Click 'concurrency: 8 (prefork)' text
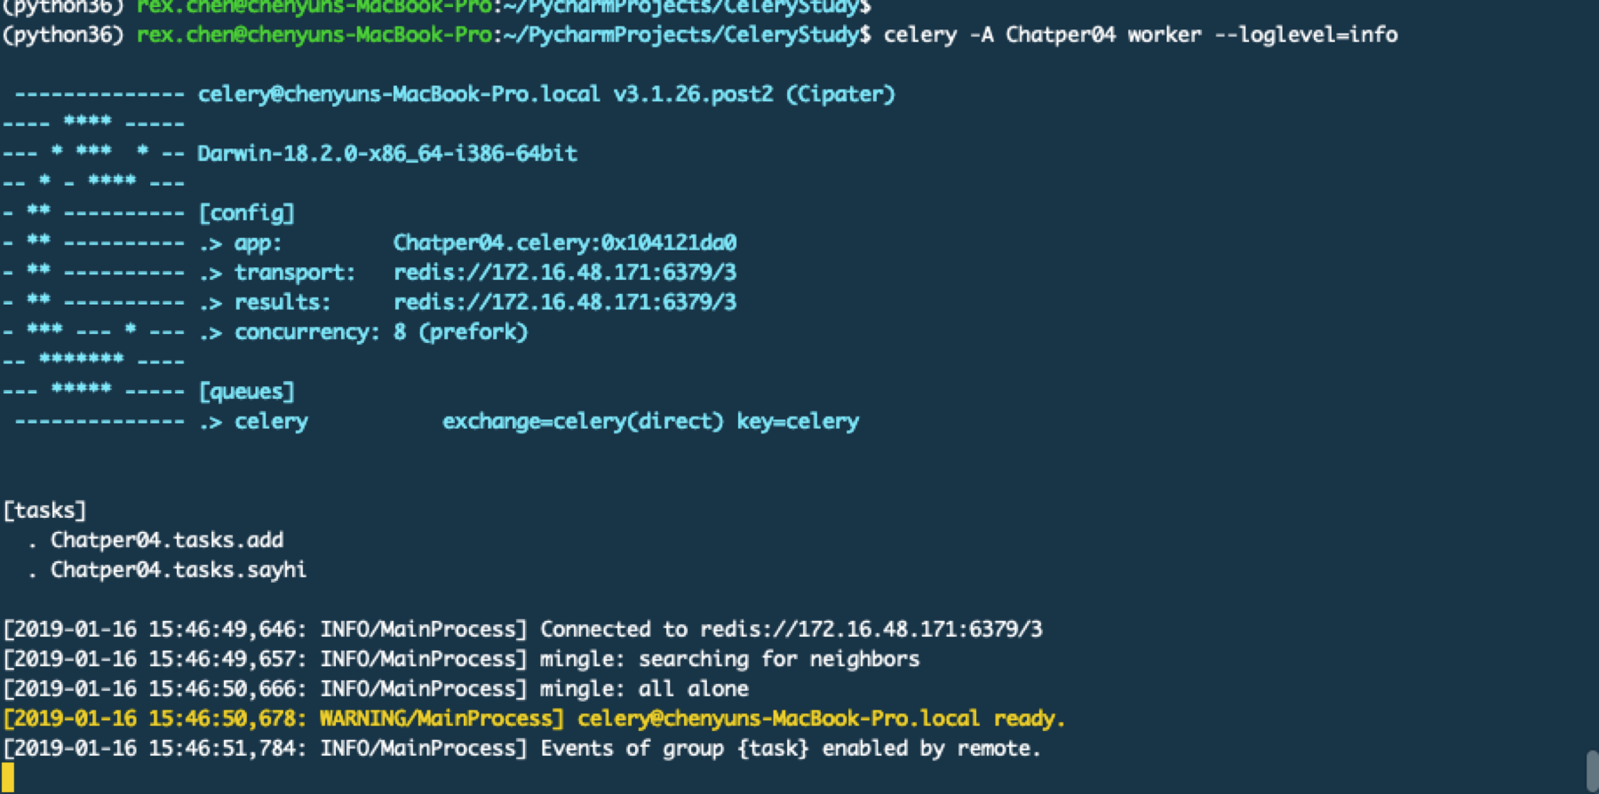 [381, 332]
